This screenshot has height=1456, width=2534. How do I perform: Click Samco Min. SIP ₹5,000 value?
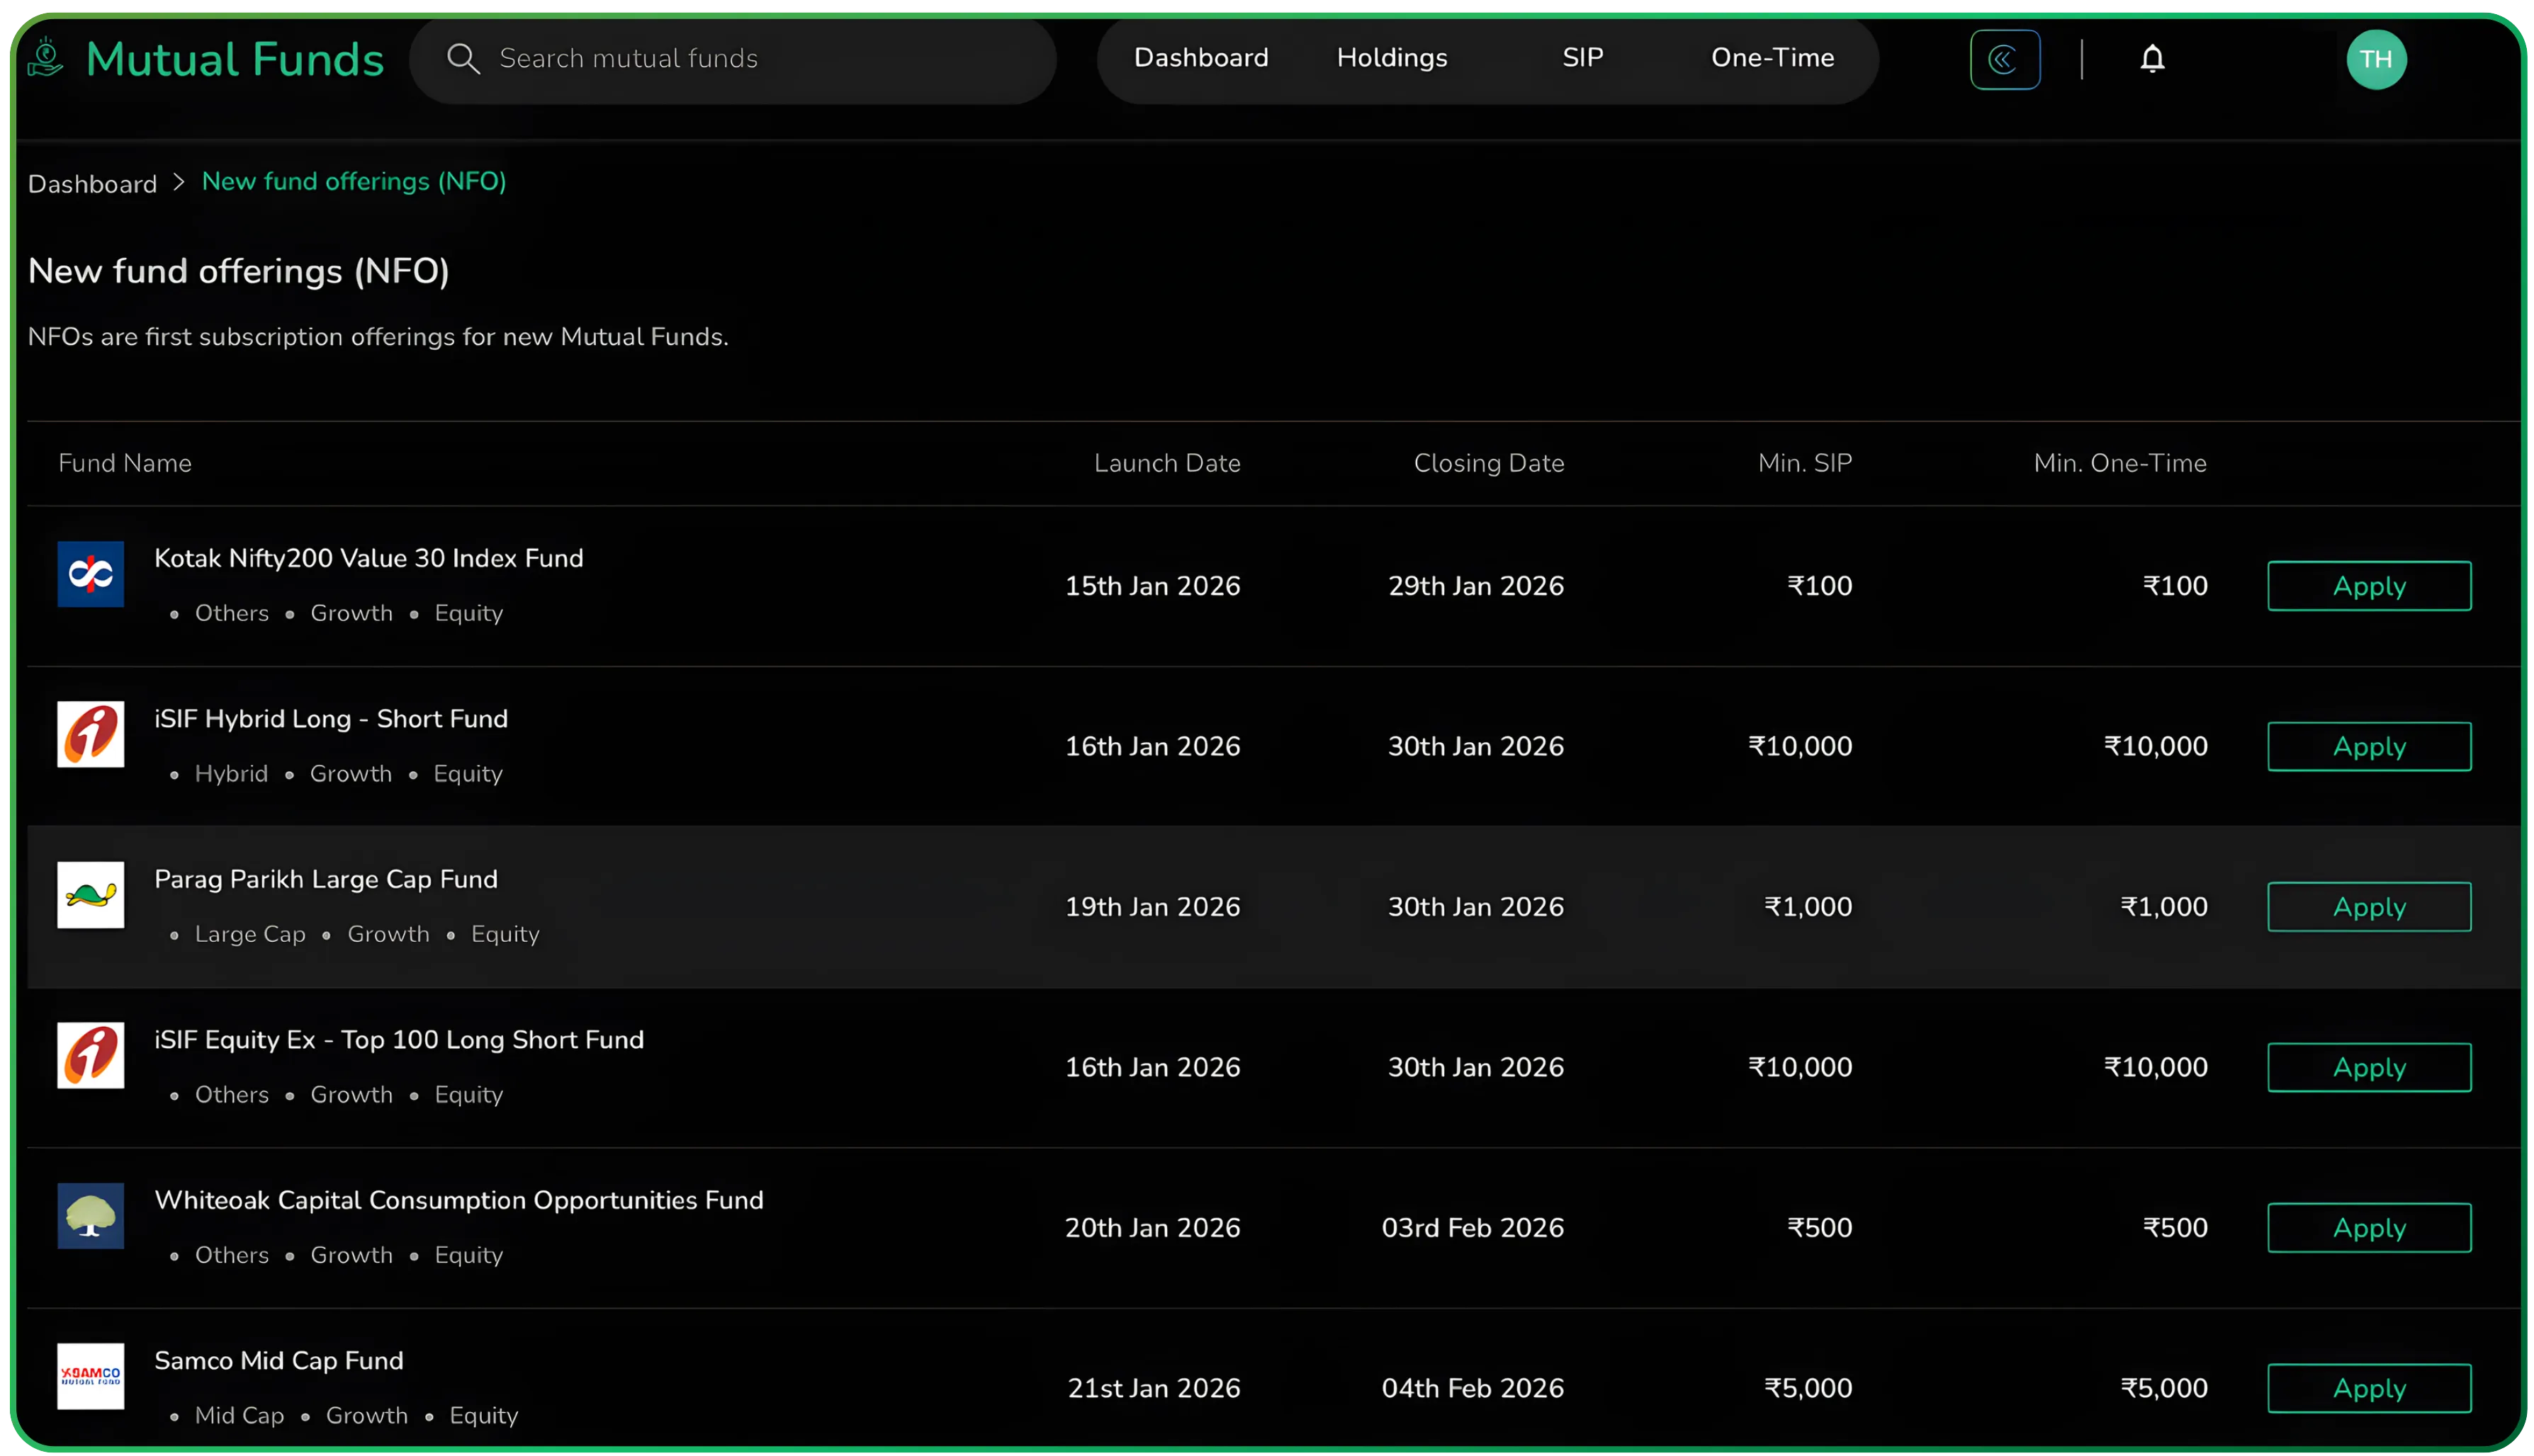1807,1388
